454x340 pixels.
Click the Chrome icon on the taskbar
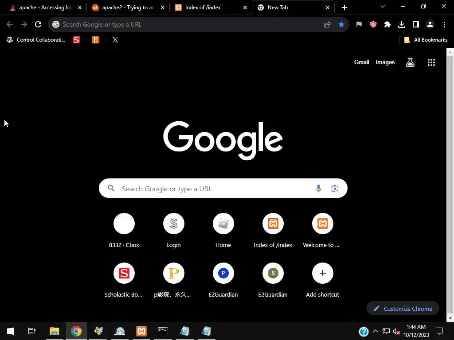(x=76, y=331)
